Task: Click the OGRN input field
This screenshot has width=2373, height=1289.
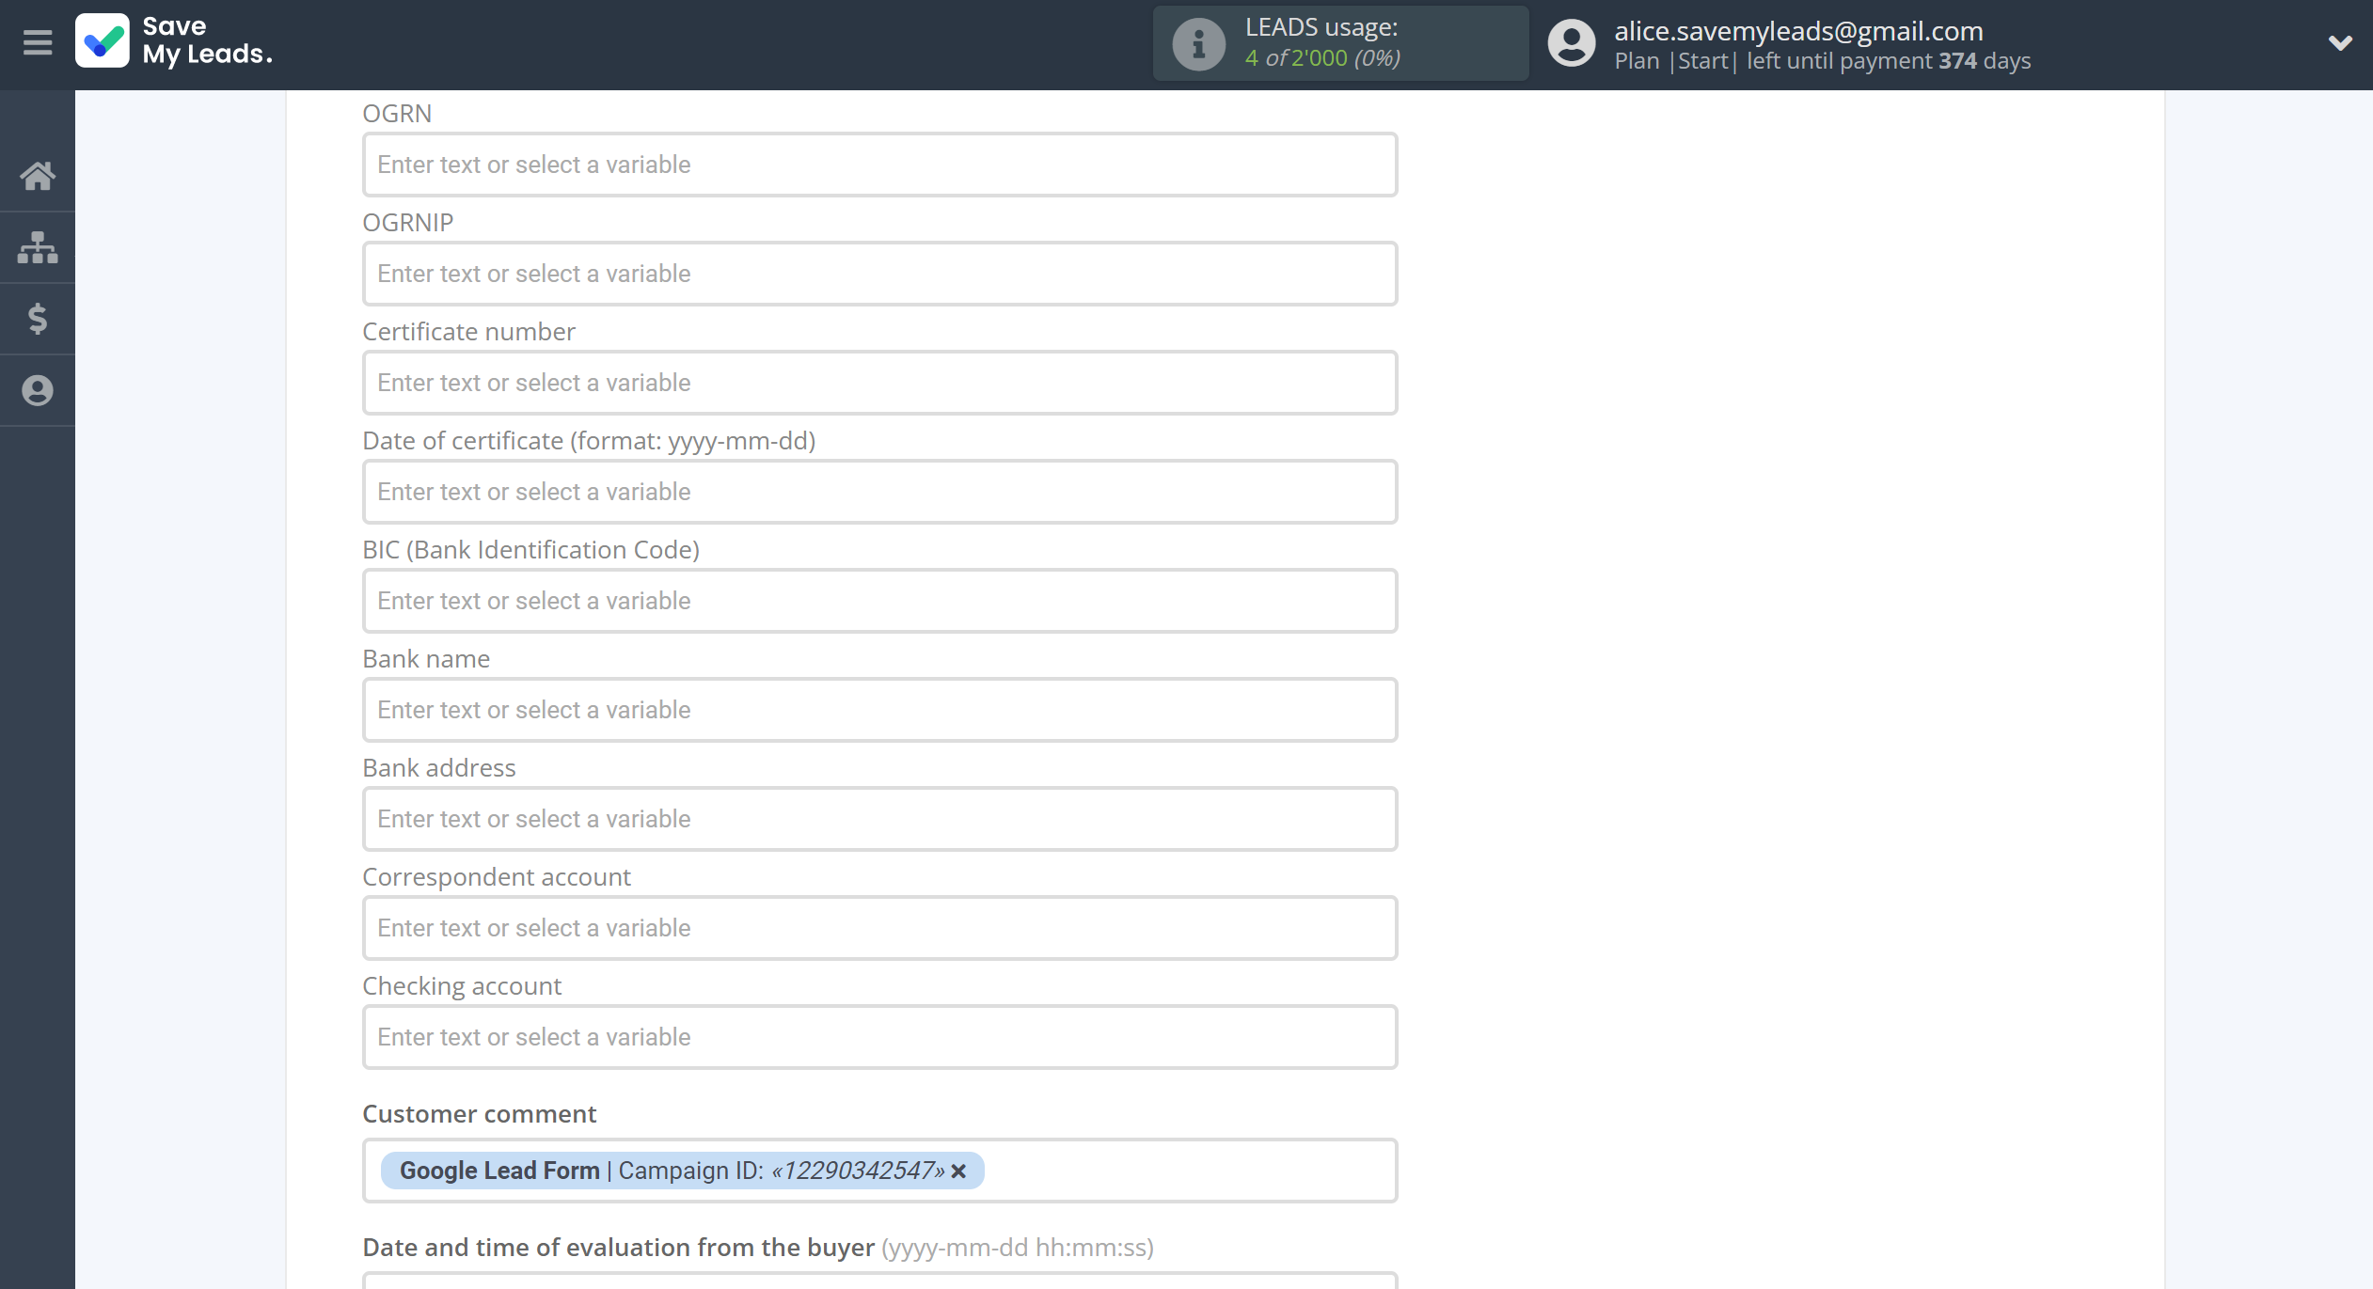Action: [879, 165]
